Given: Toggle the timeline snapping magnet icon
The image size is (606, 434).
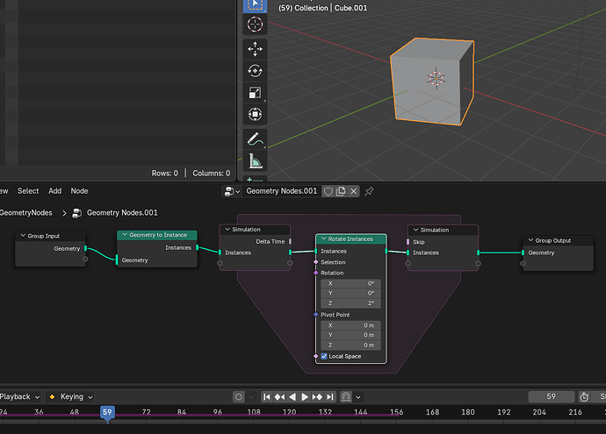Looking at the screenshot, I should click(346, 397).
